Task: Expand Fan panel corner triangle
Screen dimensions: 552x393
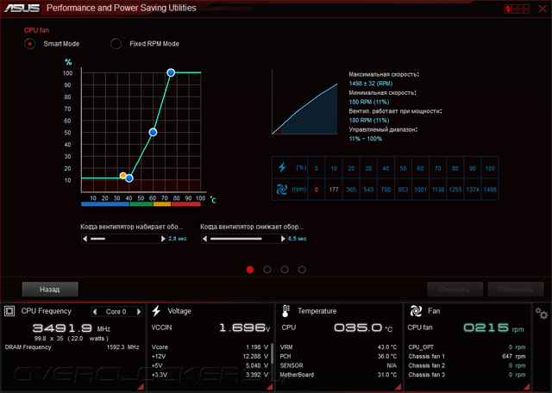Action: click(527, 387)
